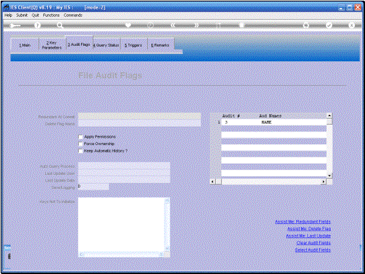Screen dimensions: 365x274
Task: Open Assist Me: Redundant Fields link
Action: 303,221
